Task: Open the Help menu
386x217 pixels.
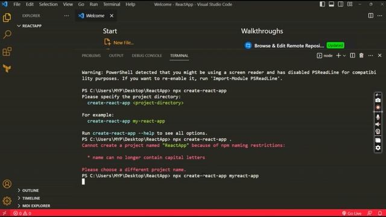Action: [130, 4]
